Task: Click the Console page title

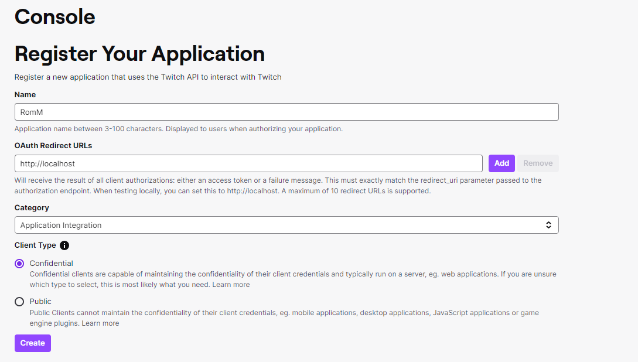Action: click(x=55, y=17)
